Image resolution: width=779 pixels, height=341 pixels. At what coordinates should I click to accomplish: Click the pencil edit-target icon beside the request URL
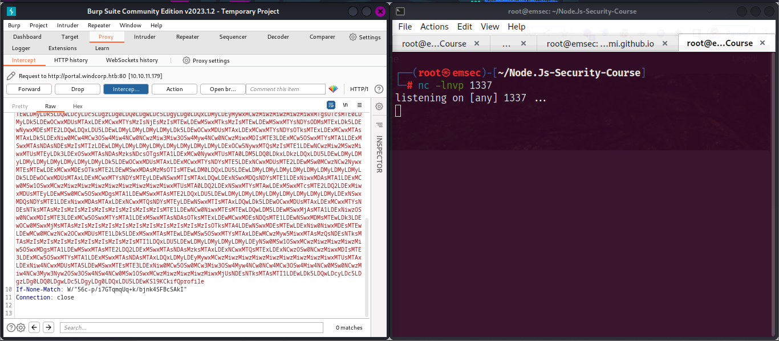click(11, 76)
